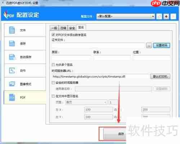Viewport: 180px width, 144px height.
Task: Click the faded icon right of the plus button
Action: 173,16
